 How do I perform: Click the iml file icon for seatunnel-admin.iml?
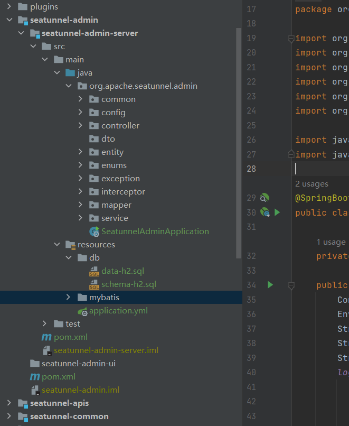click(x=35, y=390)
